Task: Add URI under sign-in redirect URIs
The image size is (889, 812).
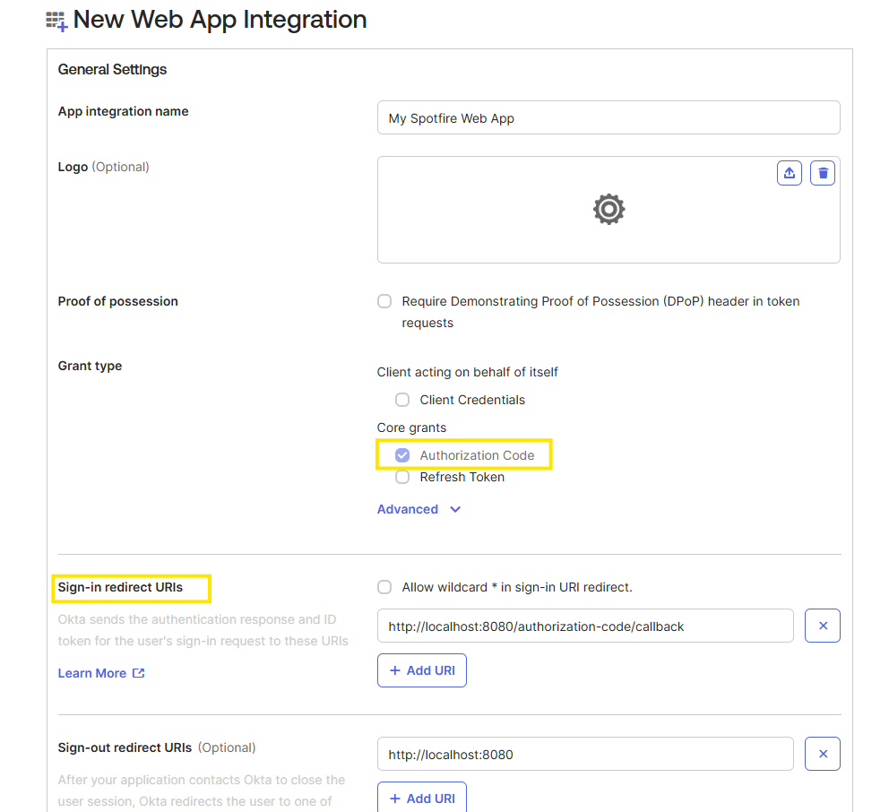Action: [422, 670]
